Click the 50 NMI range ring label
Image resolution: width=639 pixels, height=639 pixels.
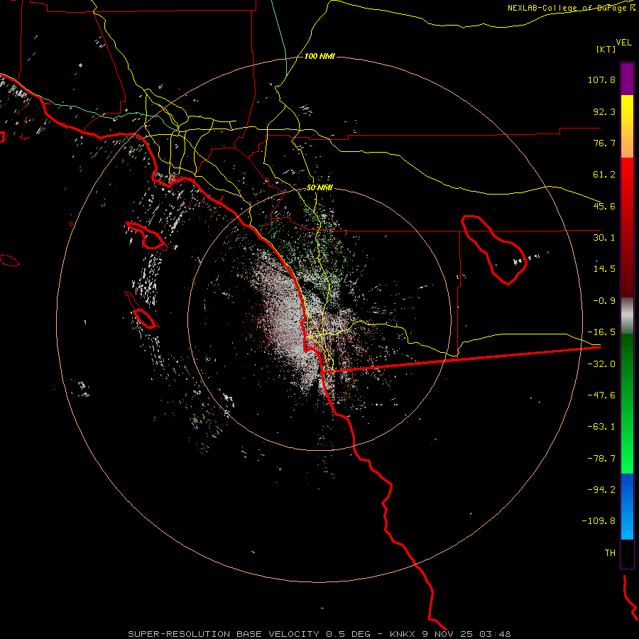pyautogui.click(x=319, y=187)
